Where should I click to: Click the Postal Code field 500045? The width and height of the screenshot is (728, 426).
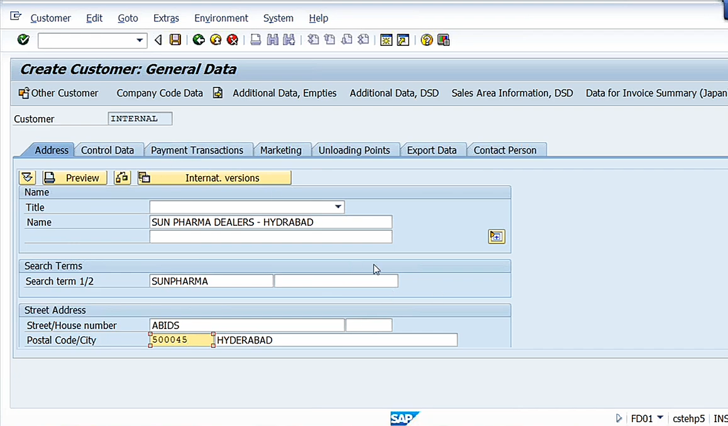182,340
